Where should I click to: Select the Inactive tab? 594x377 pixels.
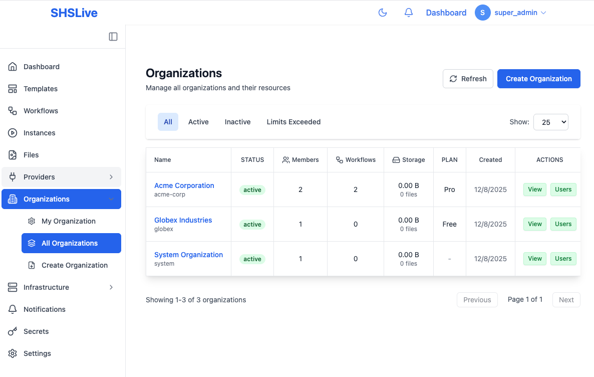237,122
